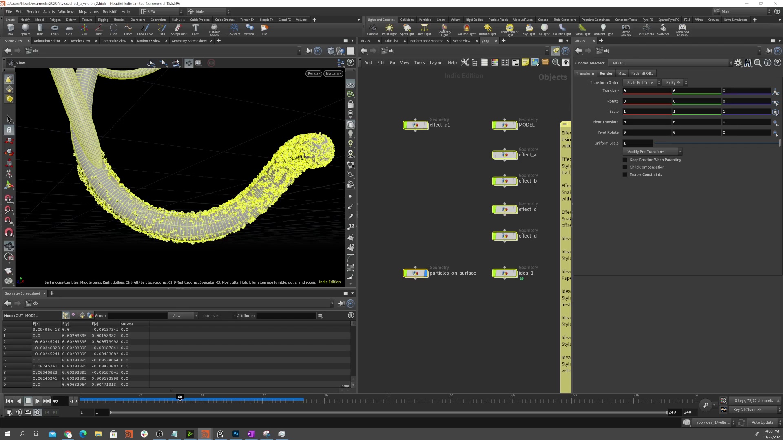783x440 pixels.
Task: Create a Sky Light from the shelf
Action: point(529,29)
